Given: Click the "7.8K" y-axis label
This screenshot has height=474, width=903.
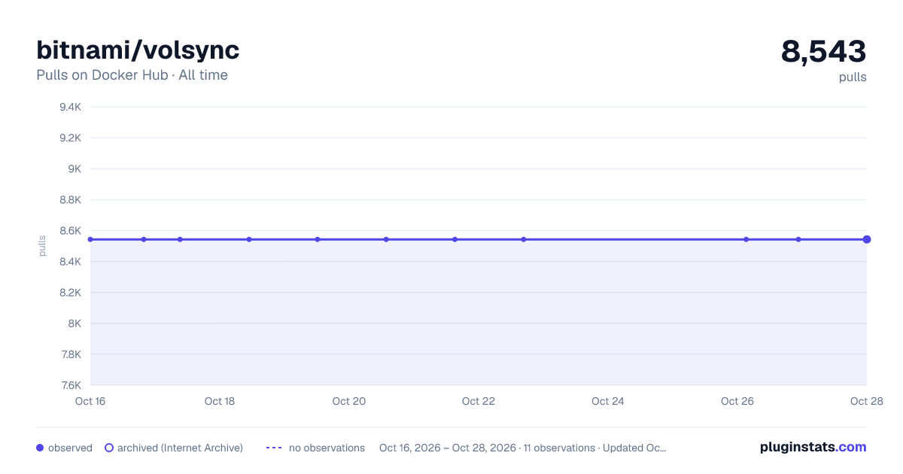Looking at the screenshot, I should click(x=70, y=354).
